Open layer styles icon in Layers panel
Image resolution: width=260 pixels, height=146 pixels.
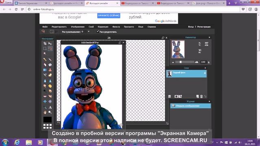(180, 97)
